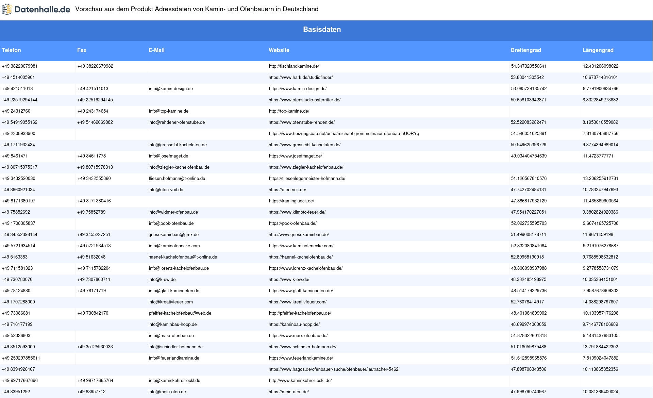Open https://www.k-ew.de/ link

289,280
